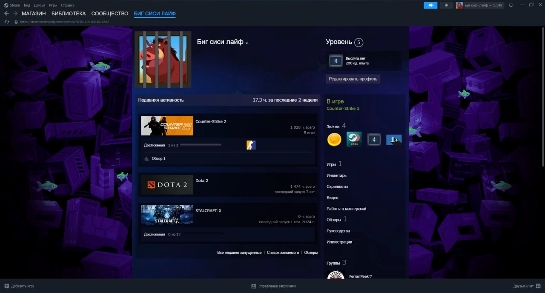Viewport: 545px width, 293px height.
Task: Open the Видео link
Action: [x=333, y=198]
